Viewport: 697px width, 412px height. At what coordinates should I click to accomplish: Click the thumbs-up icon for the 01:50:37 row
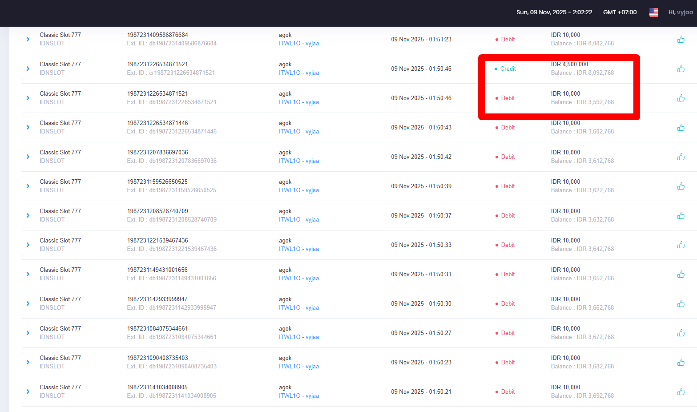point(681,215)
